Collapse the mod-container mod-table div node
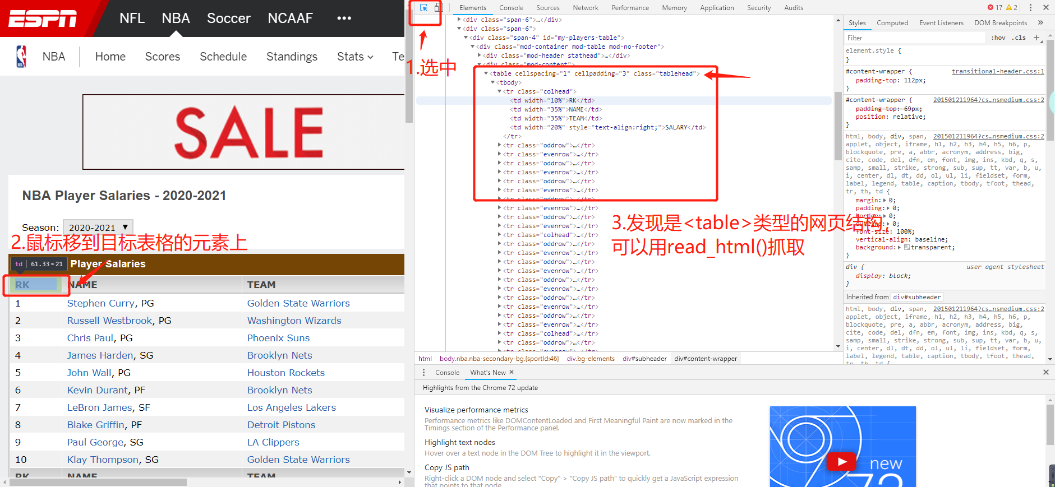1055x487 pixels. pyautogui.click(x=472, y=47)
